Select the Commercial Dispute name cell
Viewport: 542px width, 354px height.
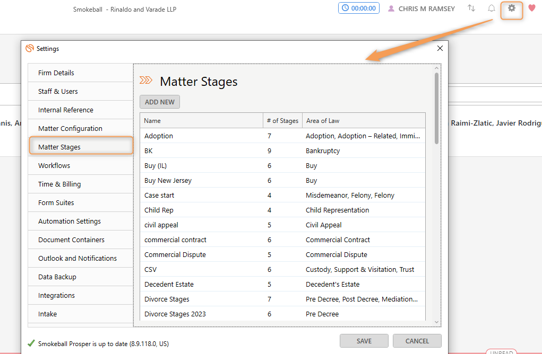[x=202, y=254]
